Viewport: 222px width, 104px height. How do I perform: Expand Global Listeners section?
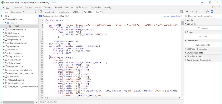pos(186,56)
